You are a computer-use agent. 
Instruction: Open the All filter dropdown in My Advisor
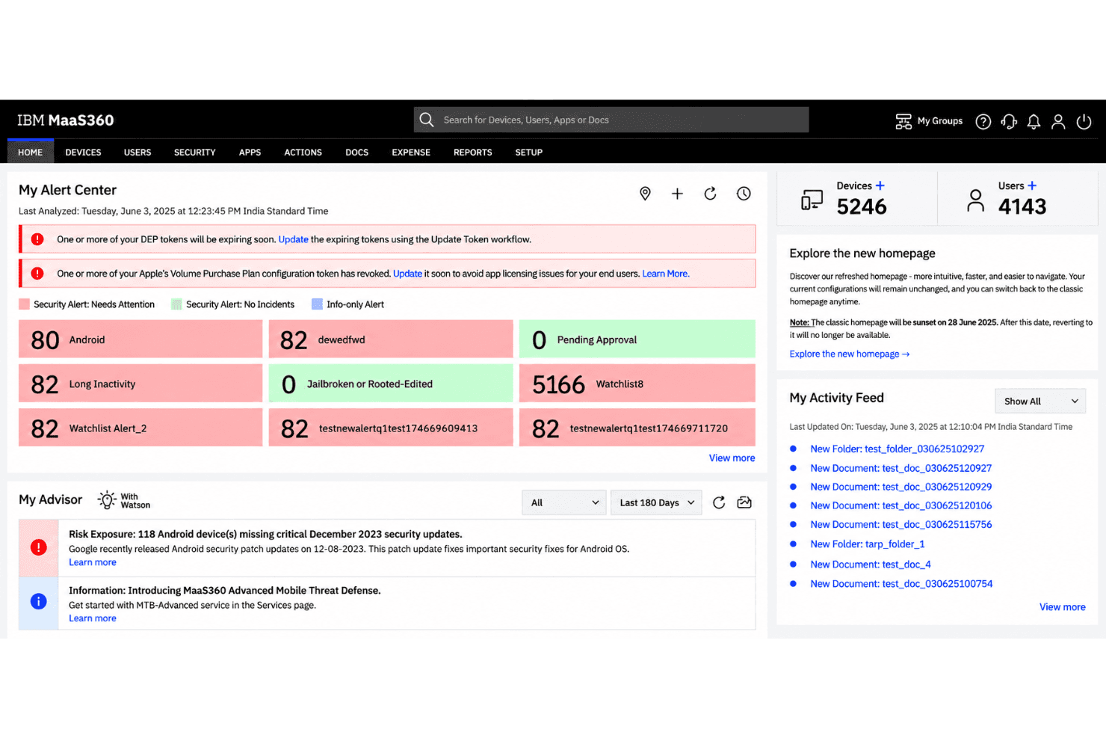coord(564,502)
